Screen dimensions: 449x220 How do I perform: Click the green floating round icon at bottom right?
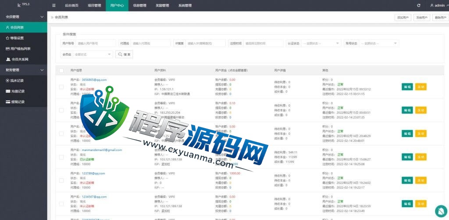(x=440, y=211)
